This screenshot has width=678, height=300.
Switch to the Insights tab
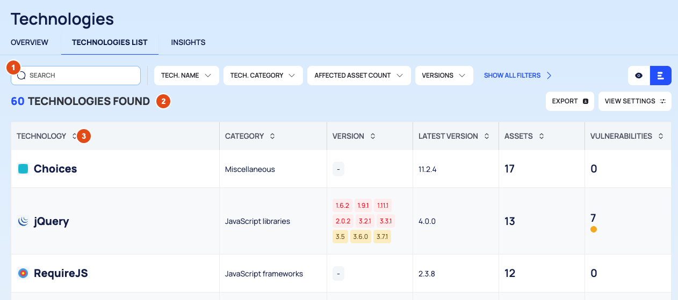pyautogui.click(x=188, y=42)
